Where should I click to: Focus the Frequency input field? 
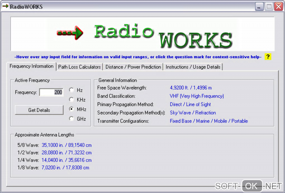click(51, 92)
